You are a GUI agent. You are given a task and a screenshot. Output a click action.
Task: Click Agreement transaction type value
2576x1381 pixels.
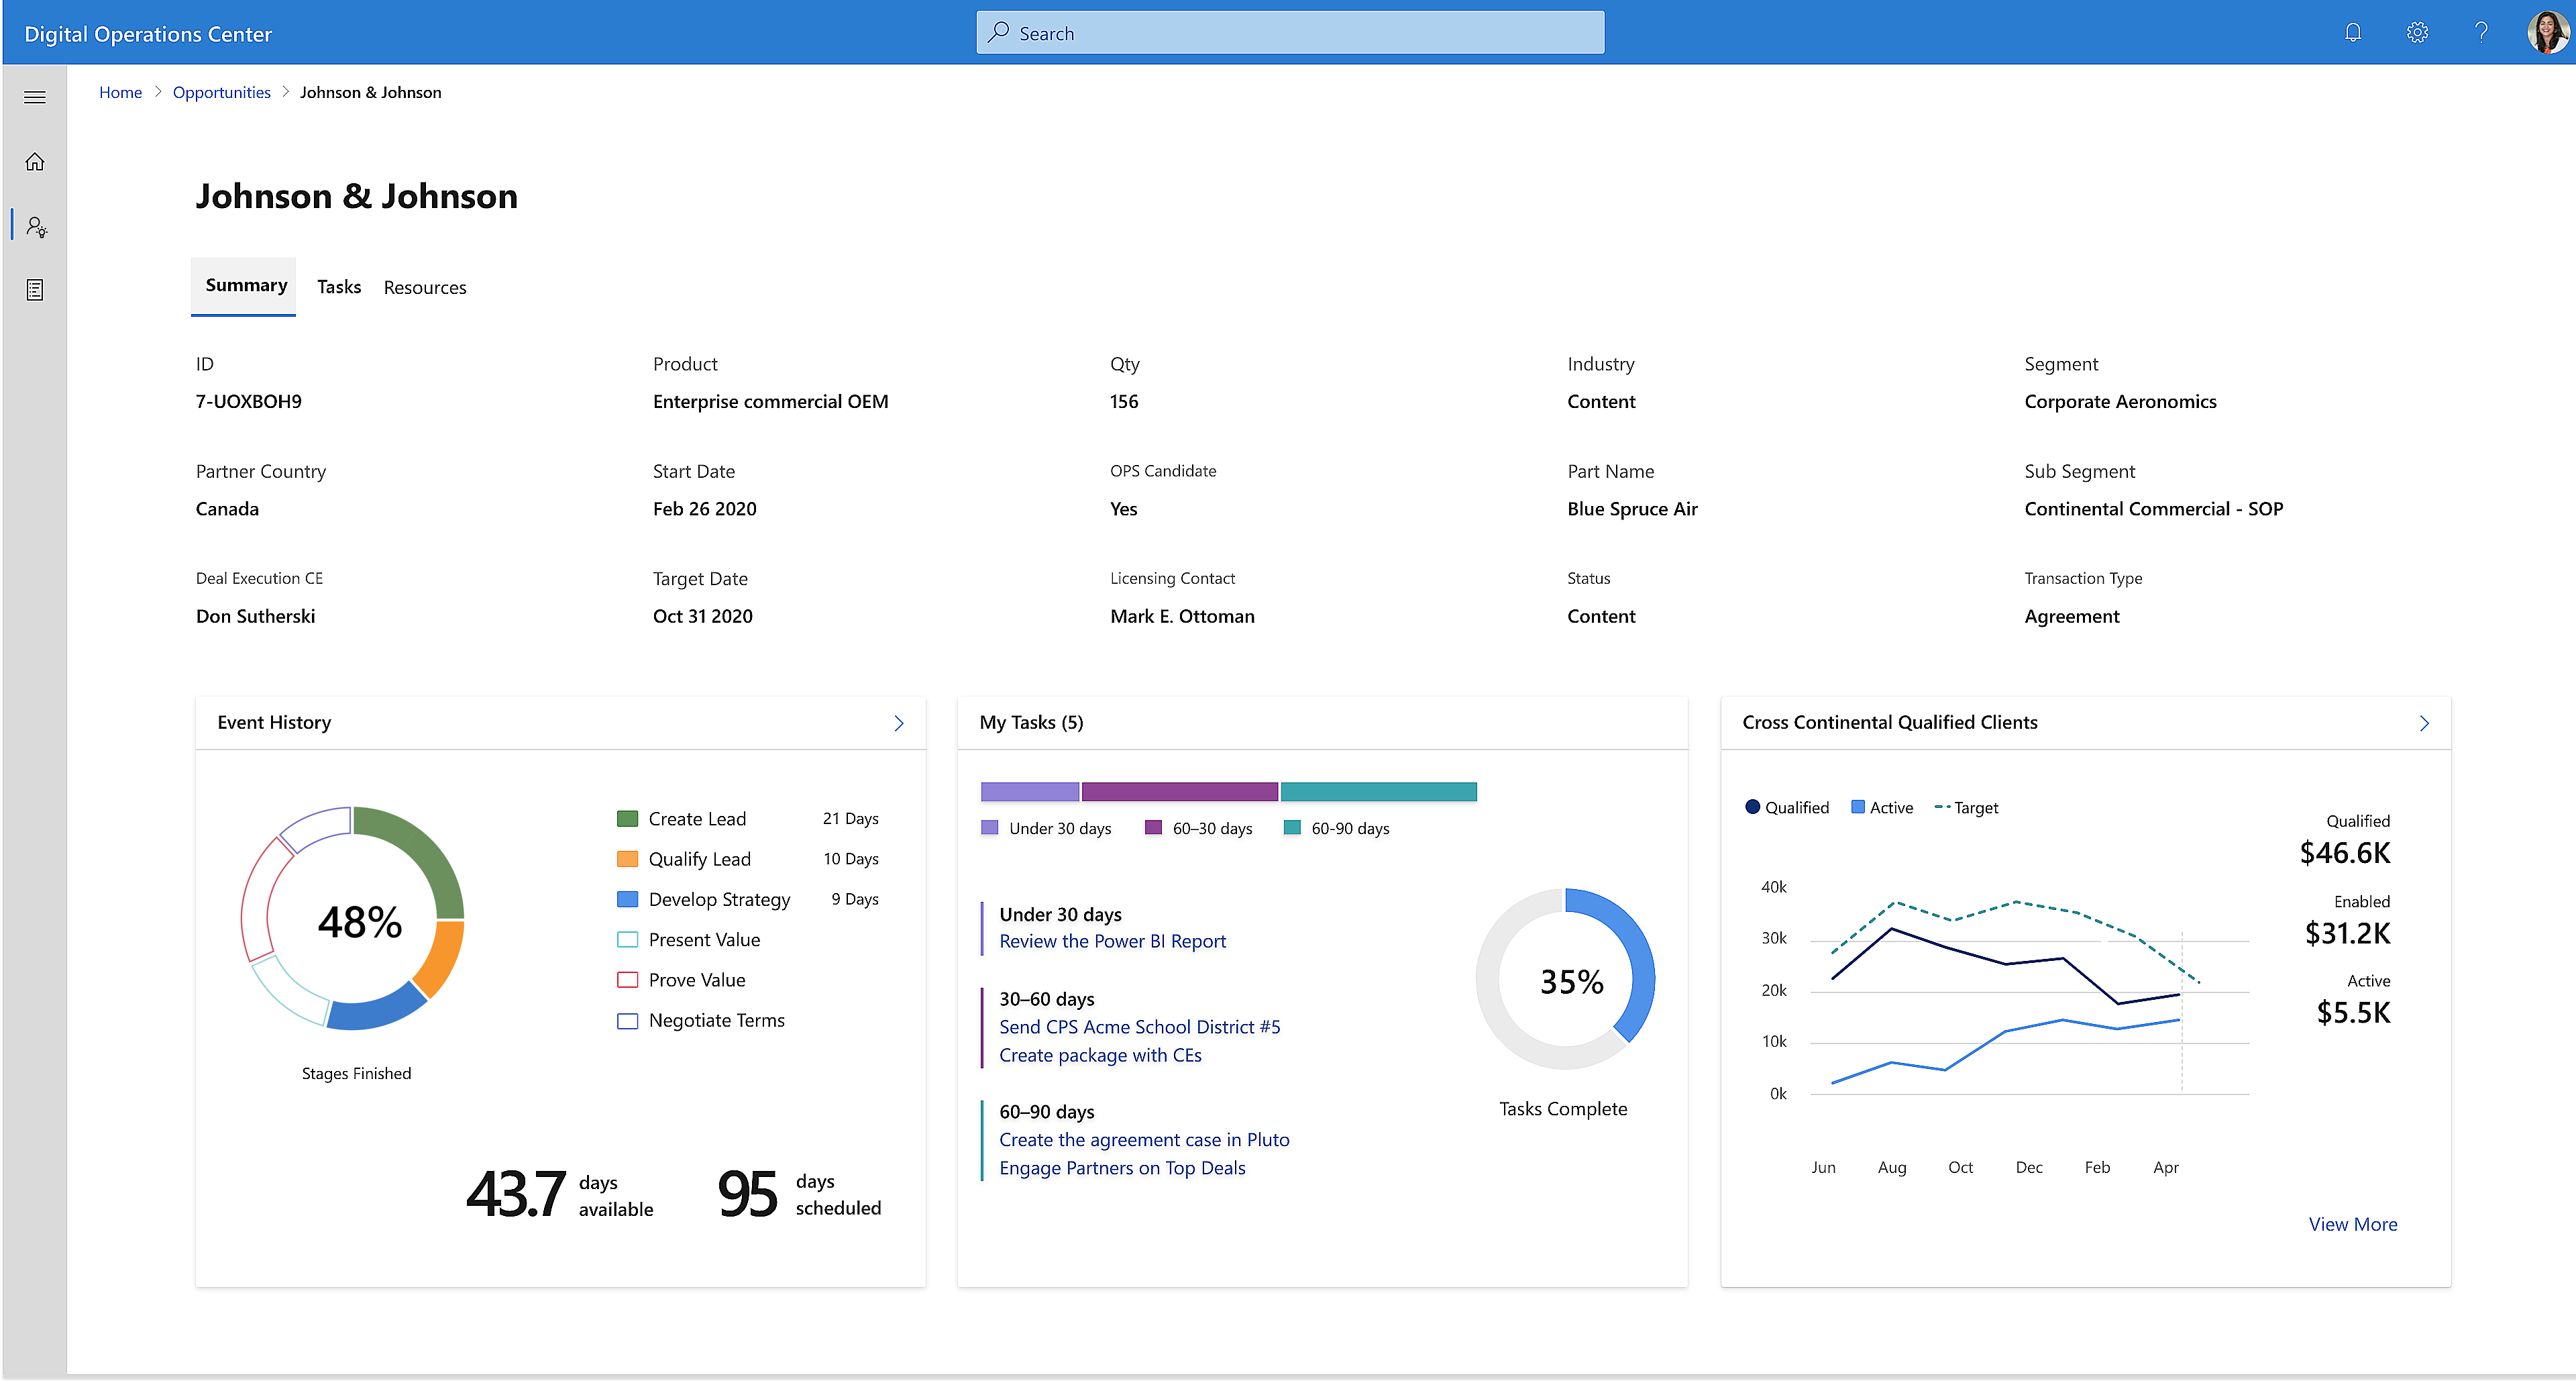pyautogui.click(x=2071, y=616)
